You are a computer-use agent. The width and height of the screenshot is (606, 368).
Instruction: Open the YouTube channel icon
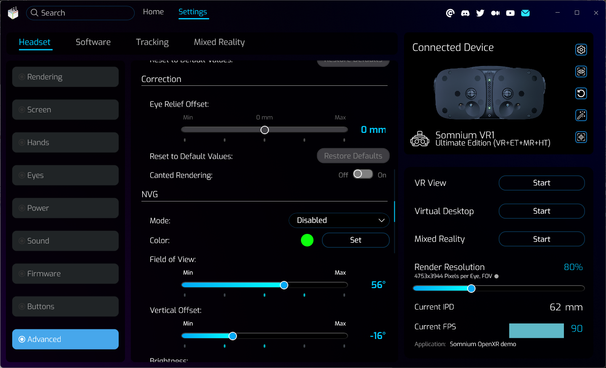[x=510, y=13]
